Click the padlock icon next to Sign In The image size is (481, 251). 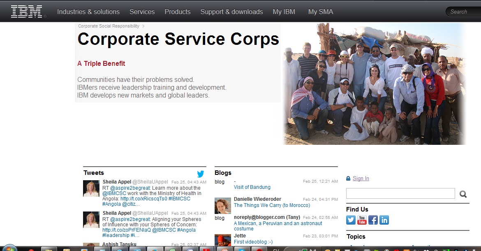click(x=348, y=179)
